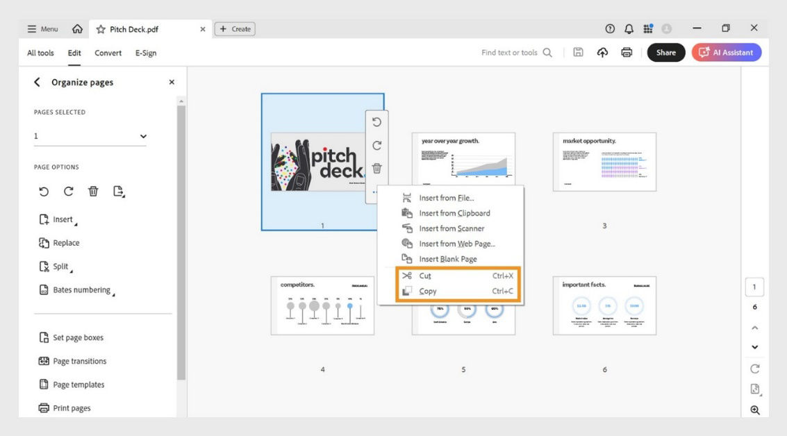Click the AI Assistant button

pos(727,52)
